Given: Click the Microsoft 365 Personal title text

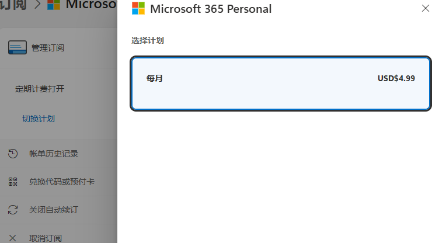Looking at the screenshot, I should (211, 9).
